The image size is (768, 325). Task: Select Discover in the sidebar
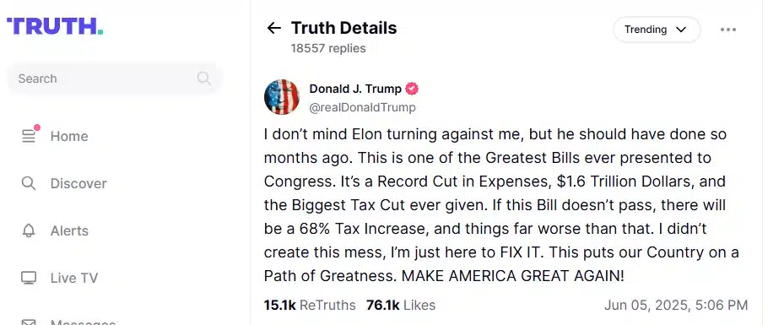click(x=78, y=183)
